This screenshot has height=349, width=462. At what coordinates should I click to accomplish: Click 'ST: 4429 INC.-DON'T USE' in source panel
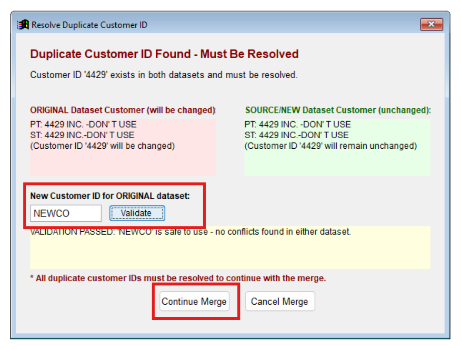296,135
